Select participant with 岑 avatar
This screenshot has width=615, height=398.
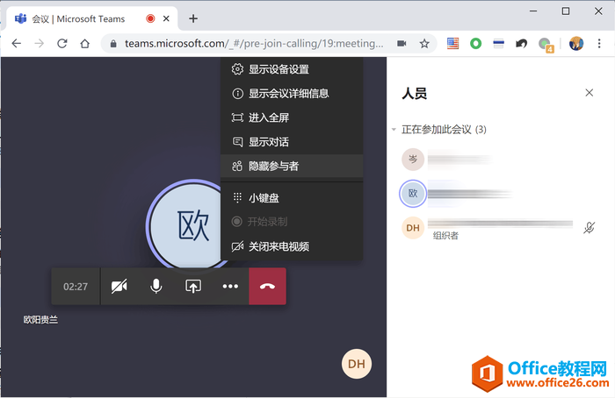pyautogui.click(x=413, y=160)
